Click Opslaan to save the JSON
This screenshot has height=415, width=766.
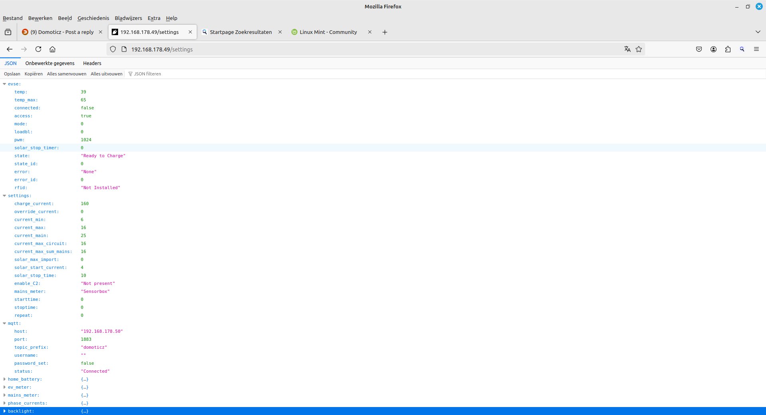12,74
